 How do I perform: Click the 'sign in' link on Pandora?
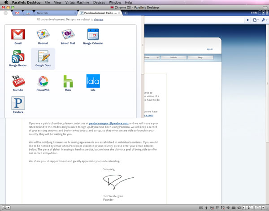pyautogui.click(x=210, y=49)
